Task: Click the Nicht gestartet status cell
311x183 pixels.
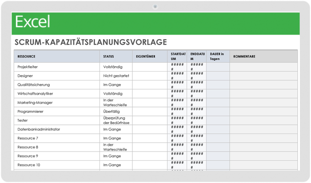Action: click(x=116, y=76)
